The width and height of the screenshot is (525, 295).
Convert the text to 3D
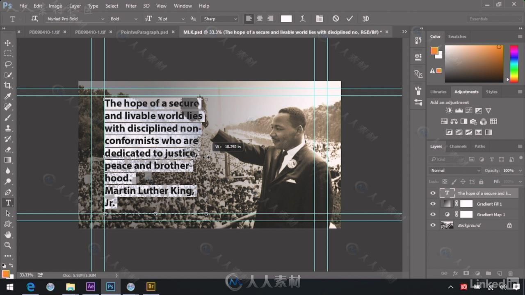pyautogui.click(x=365, y=19)
